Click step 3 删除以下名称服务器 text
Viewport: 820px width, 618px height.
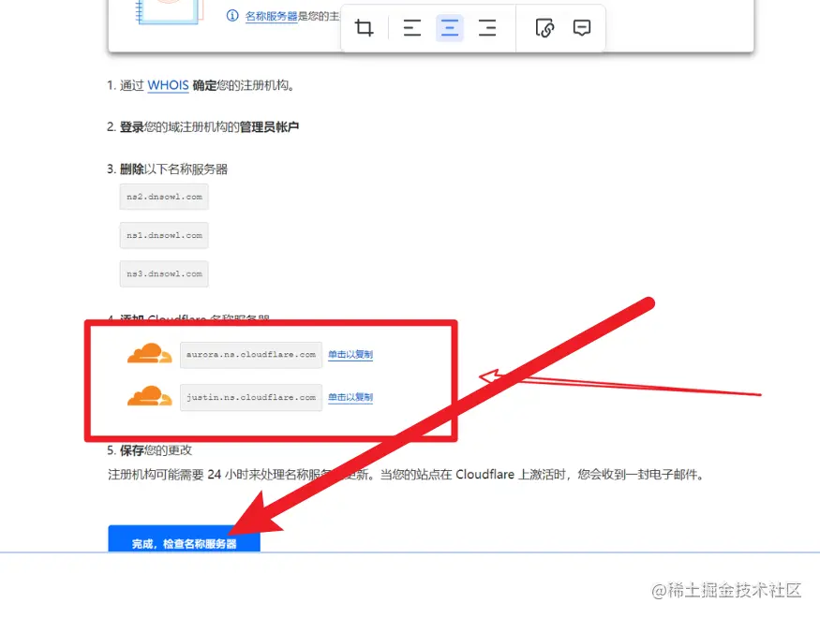pos(168,169)
